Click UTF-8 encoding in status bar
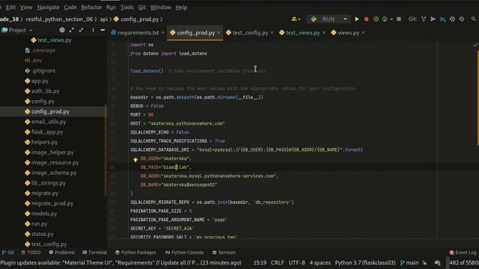This screenshot has width=479, height=269. coord(297,263)
